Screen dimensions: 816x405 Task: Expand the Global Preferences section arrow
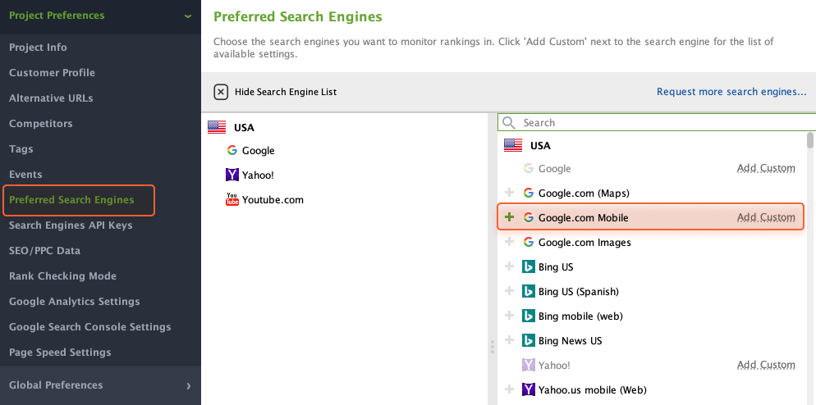[x=188, y=386]
